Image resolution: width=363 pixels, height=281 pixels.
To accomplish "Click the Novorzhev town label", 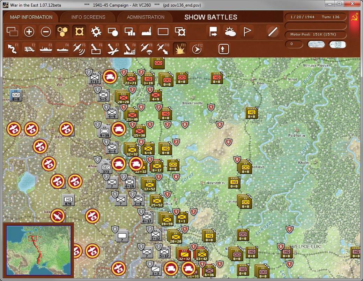I will (x=216, y=183).
